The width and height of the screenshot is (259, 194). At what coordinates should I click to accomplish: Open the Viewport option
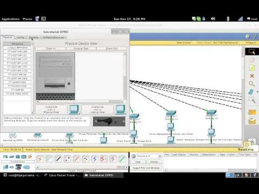pos(251,43)
